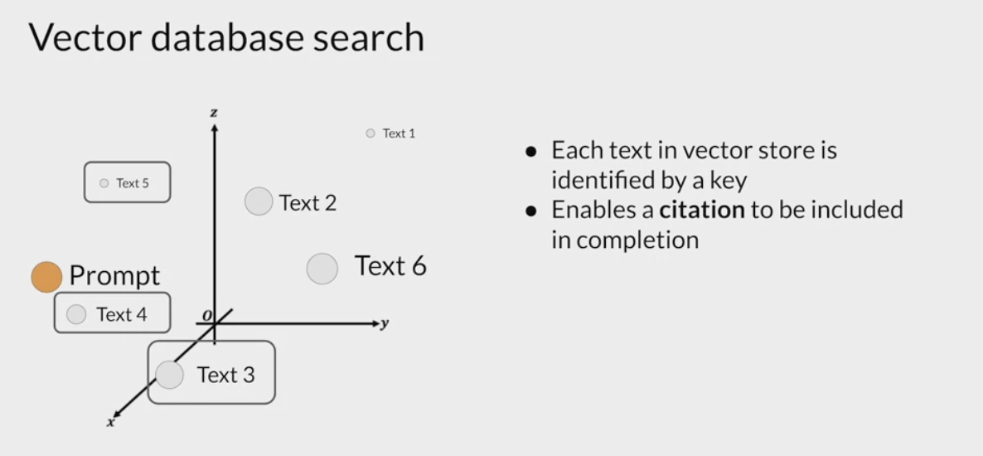Select the gray circle beside Text 2
The height and width of the screenshot is (456, 983).
pyautogui.click(x=259, y=201)
